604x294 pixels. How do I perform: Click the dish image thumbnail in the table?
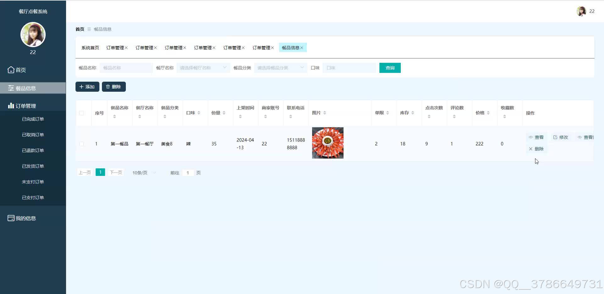pos(327,143)
